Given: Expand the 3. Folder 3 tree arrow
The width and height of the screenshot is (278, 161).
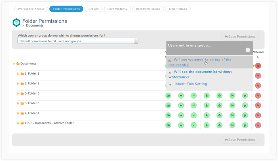Looking at the screenshot, I should tap(18, 103).
